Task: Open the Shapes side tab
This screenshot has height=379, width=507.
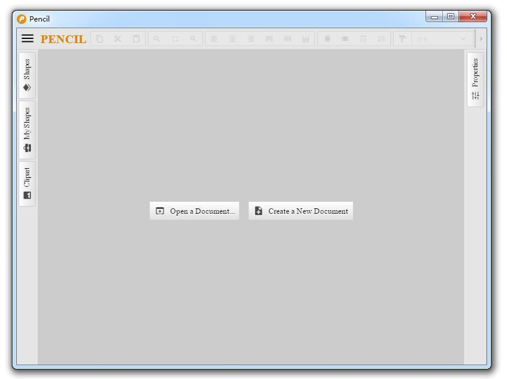Action: 27,75
